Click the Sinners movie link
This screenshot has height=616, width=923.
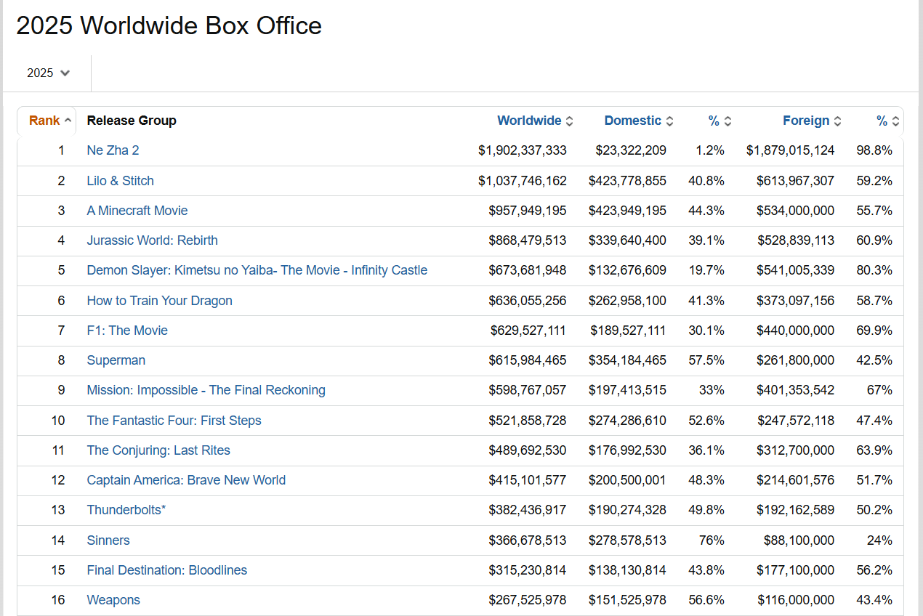click(x=108, y=540)
